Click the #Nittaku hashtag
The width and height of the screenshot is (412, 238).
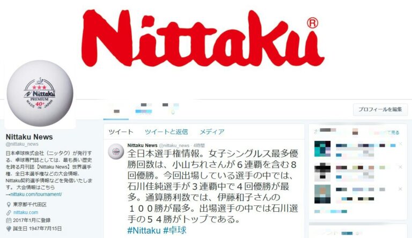tap(144, 230)
